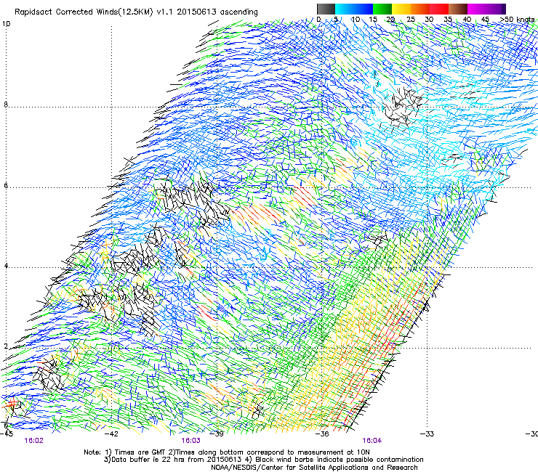The height and width of the screenshot is (472, 538).
Task: Click the '2' latitude axis label
Action: coord(6,346)
